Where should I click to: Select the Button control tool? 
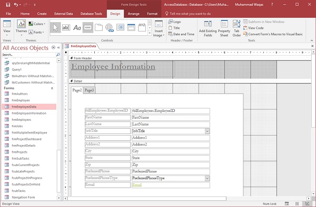coord(87,27)
